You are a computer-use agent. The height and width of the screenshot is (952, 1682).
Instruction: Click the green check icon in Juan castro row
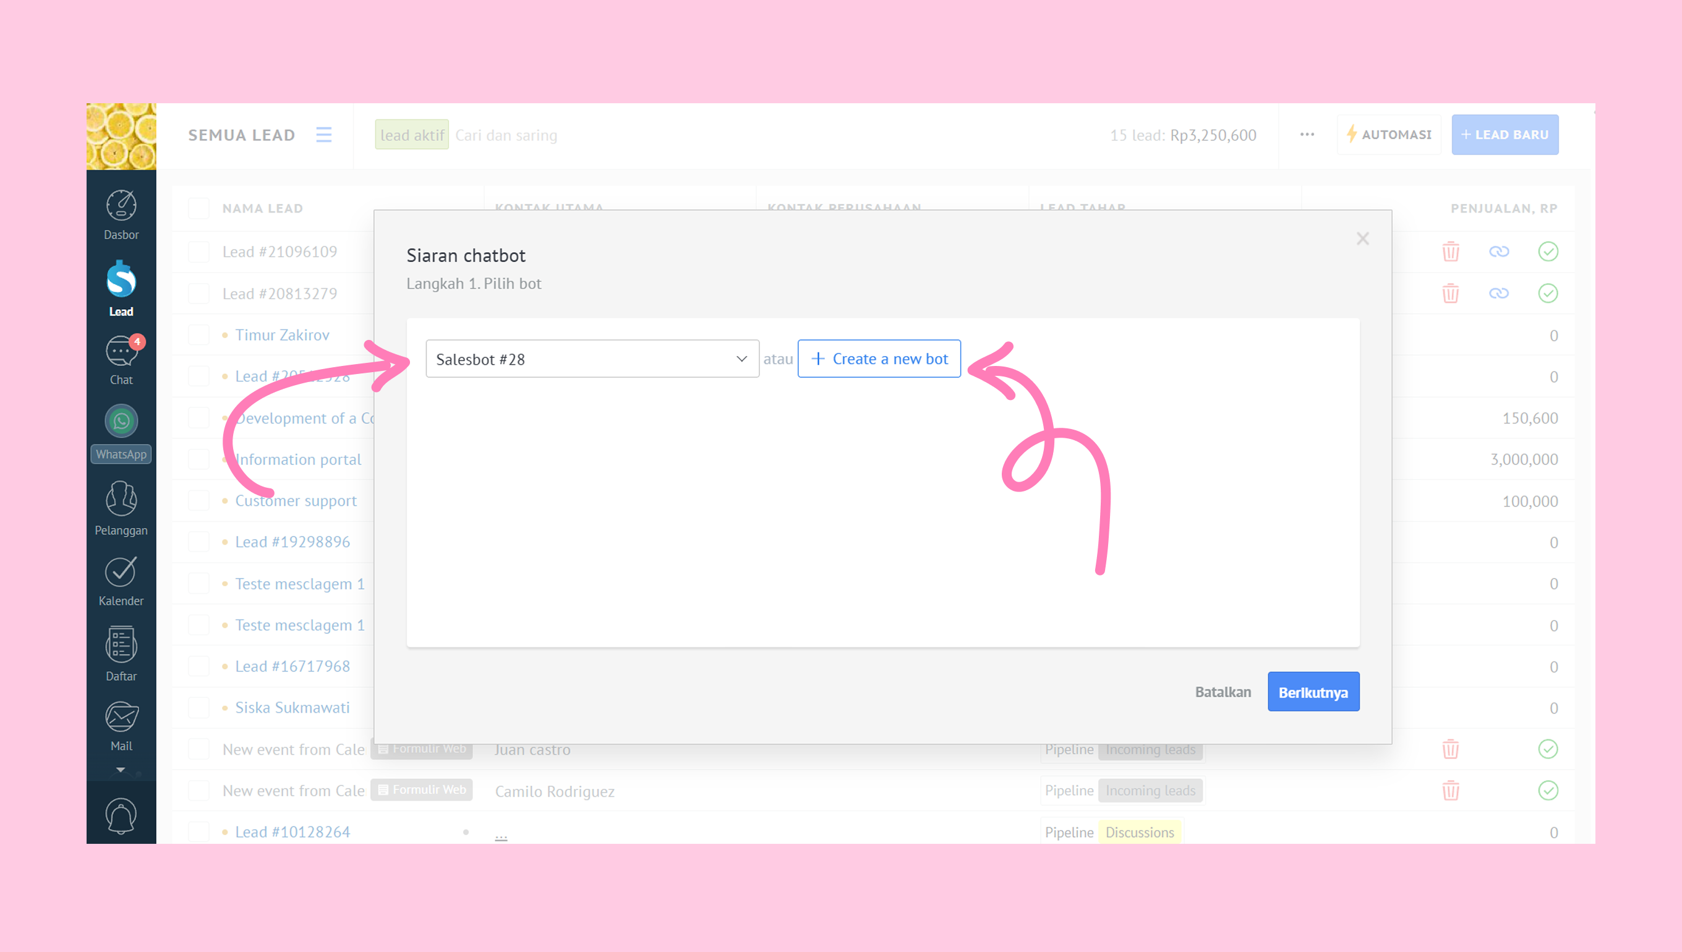point(1548,749)
